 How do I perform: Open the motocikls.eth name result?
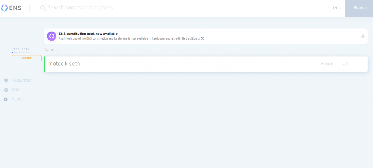(x=64, y=64)
